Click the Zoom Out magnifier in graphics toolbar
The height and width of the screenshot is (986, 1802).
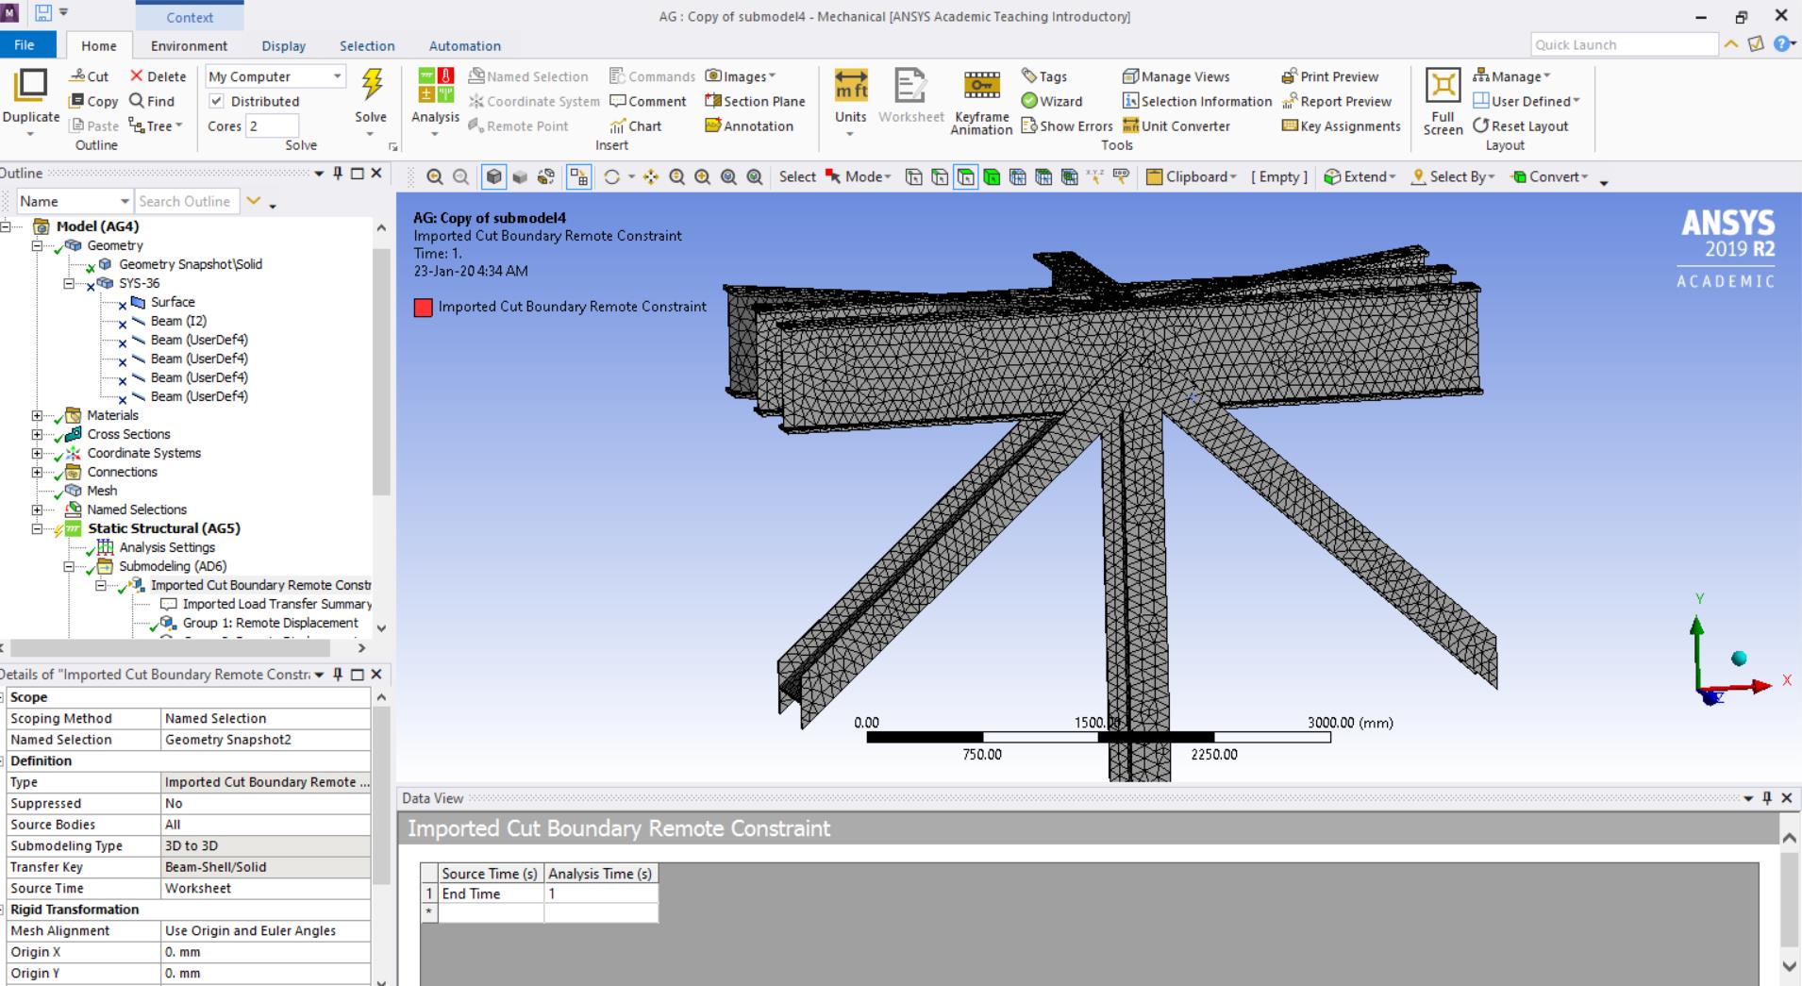[460, 176]
